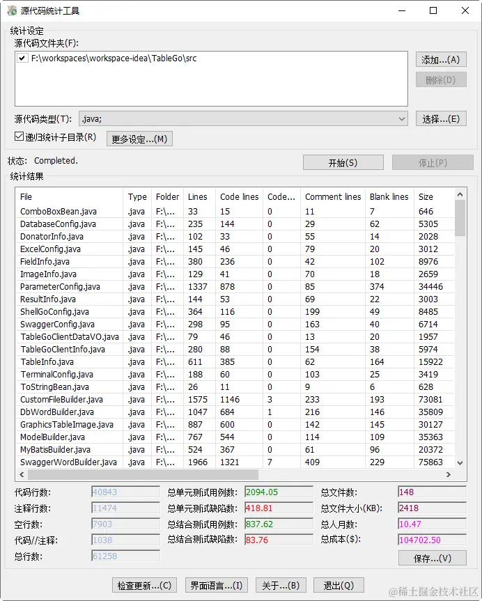Select the DatabaseConfig.java row
Screen dimensions: 482x601
tap(235, 224)
